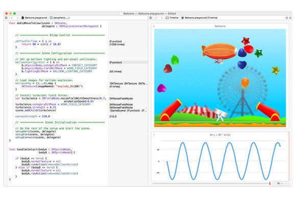Select Balloons.playground in the left jump bar

(x=36, y=18)
